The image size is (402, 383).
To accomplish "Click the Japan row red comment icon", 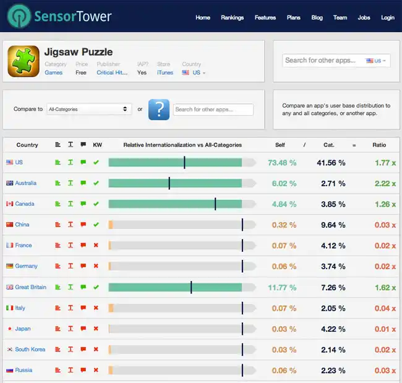I will click(x=83, y=329).
